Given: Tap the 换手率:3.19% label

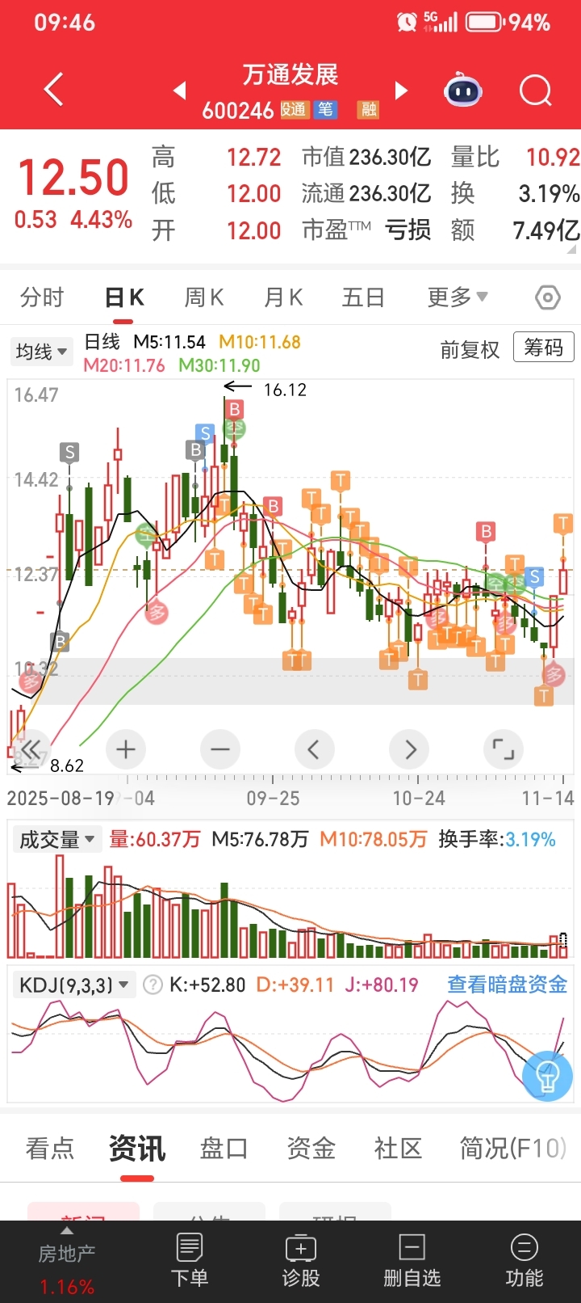Looking at the screenshot, I should [x=497, y=840].
